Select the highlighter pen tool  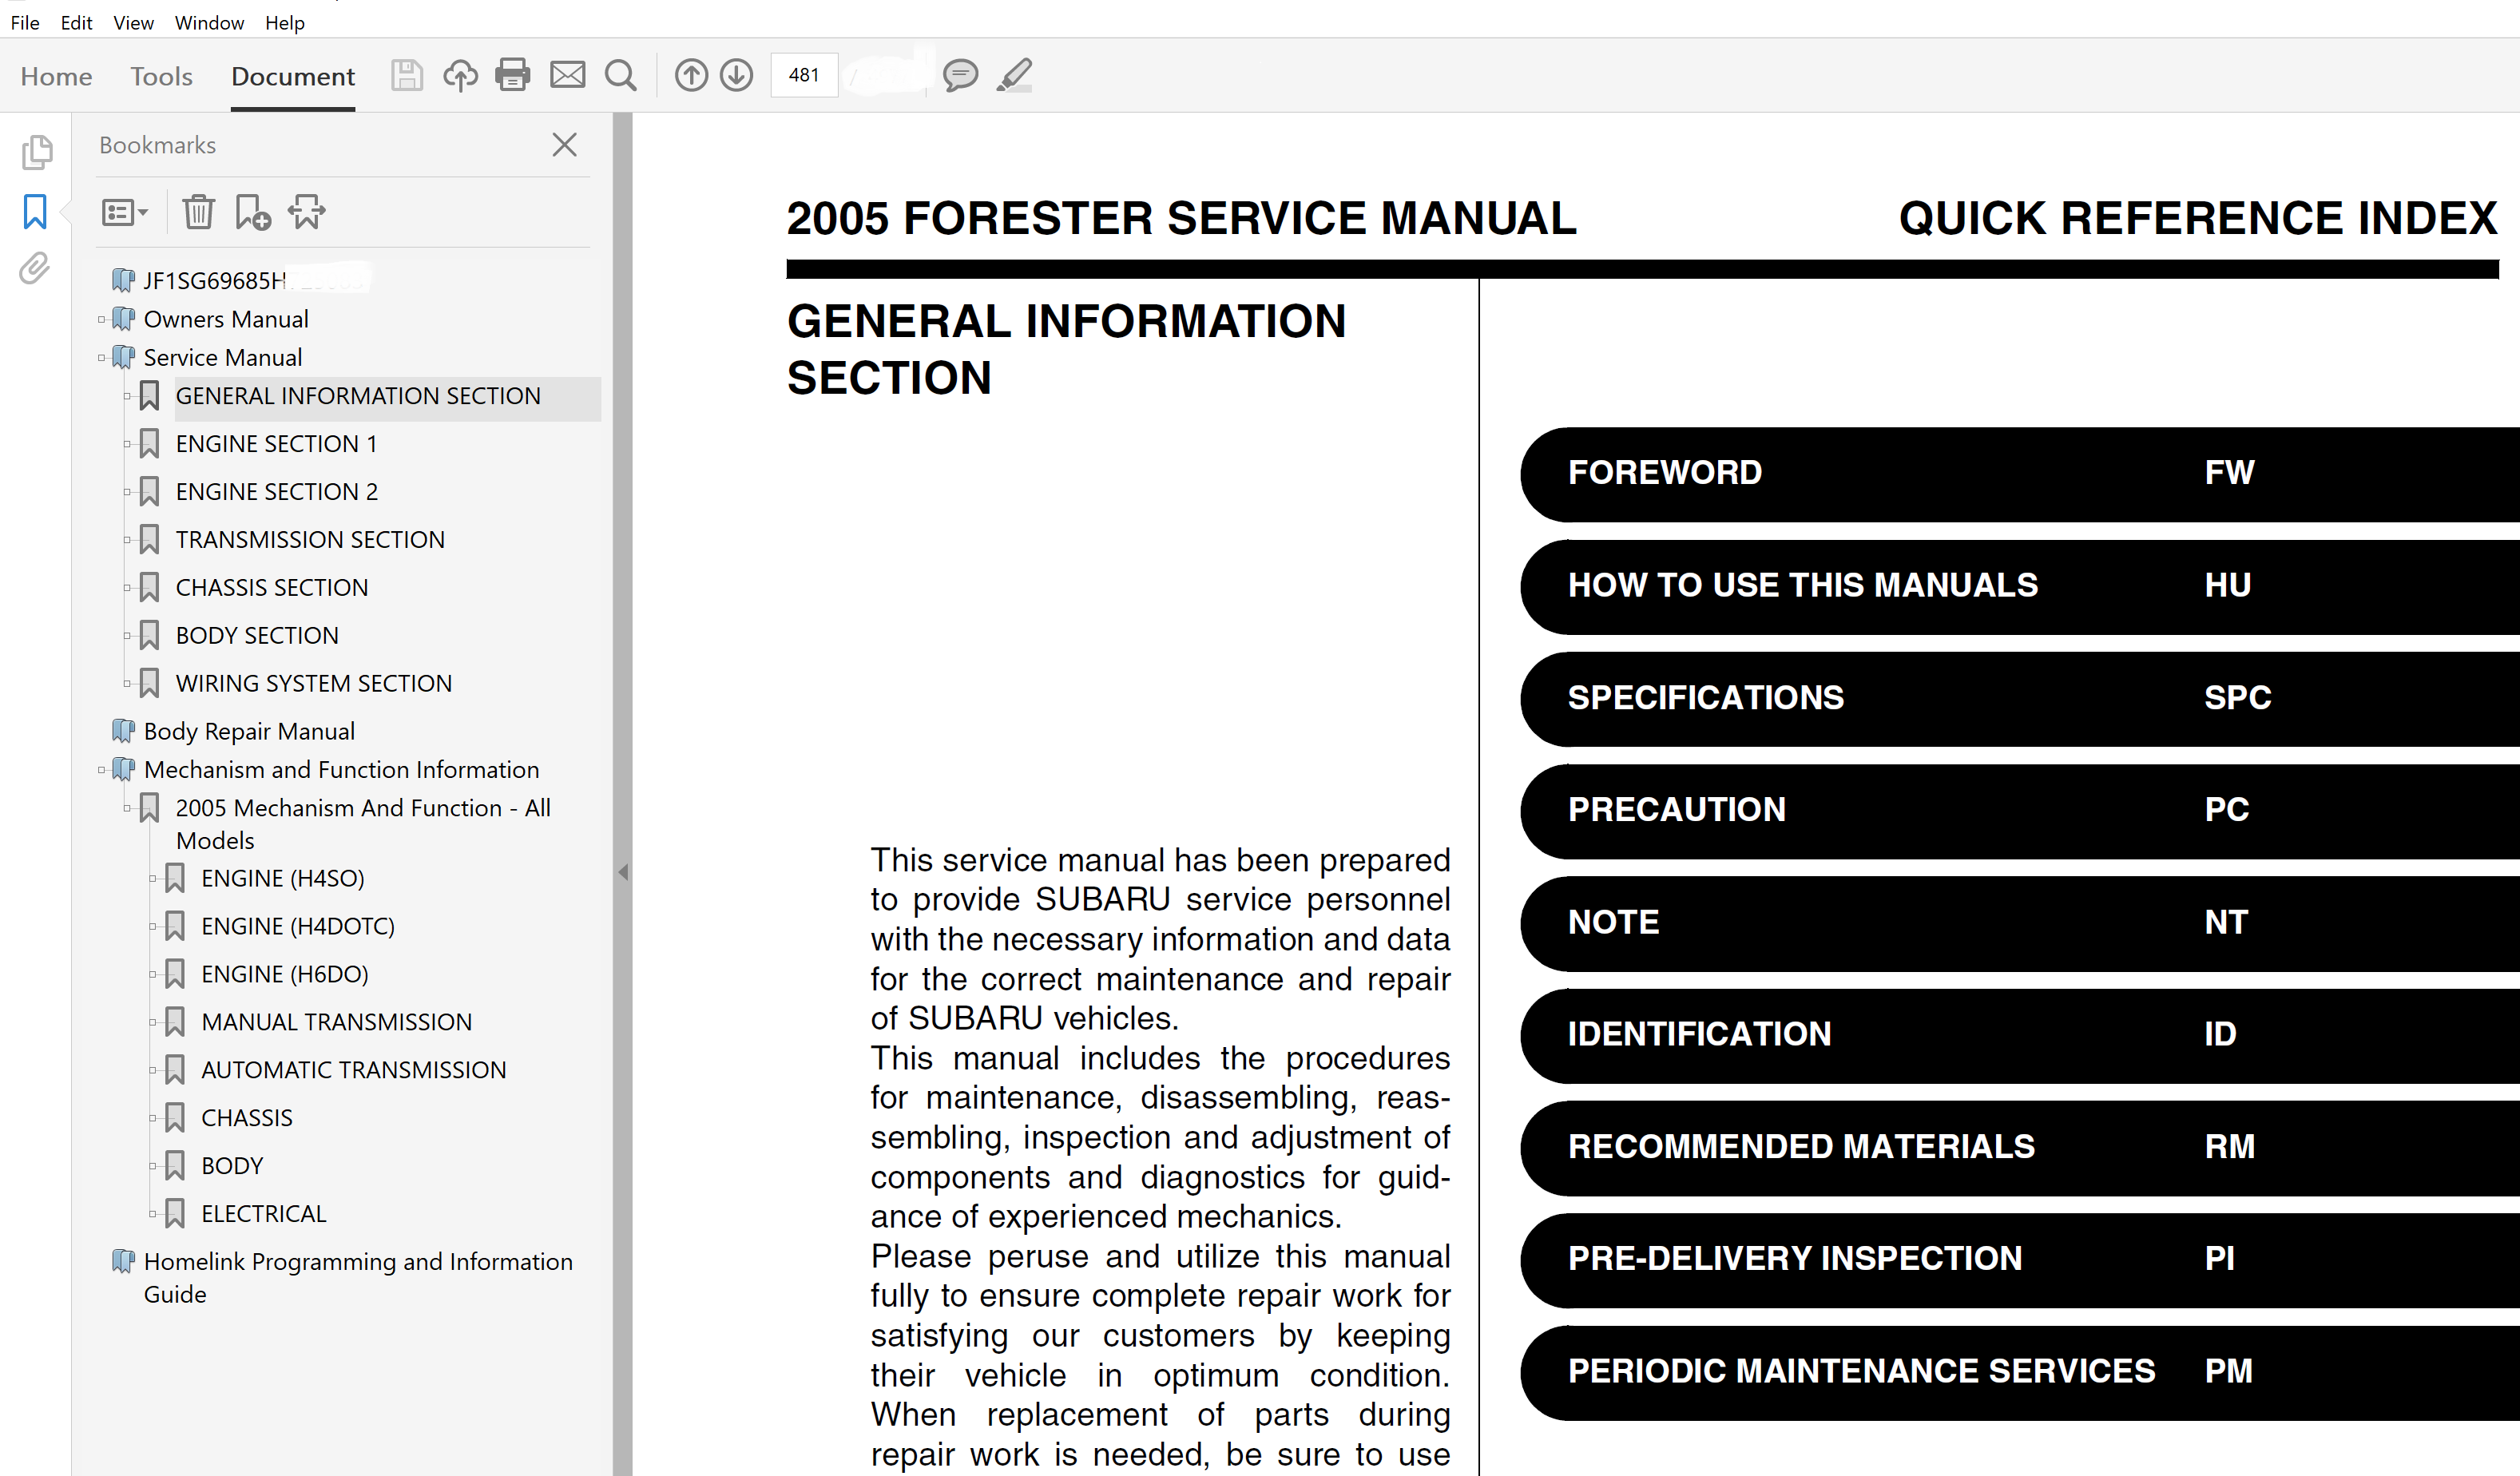1014,75
